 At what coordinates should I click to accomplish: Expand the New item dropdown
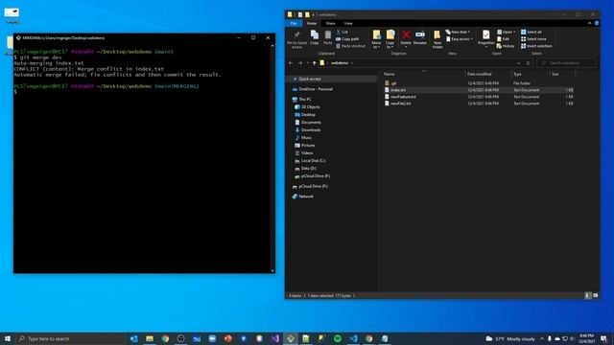click(x=458, y=32)
